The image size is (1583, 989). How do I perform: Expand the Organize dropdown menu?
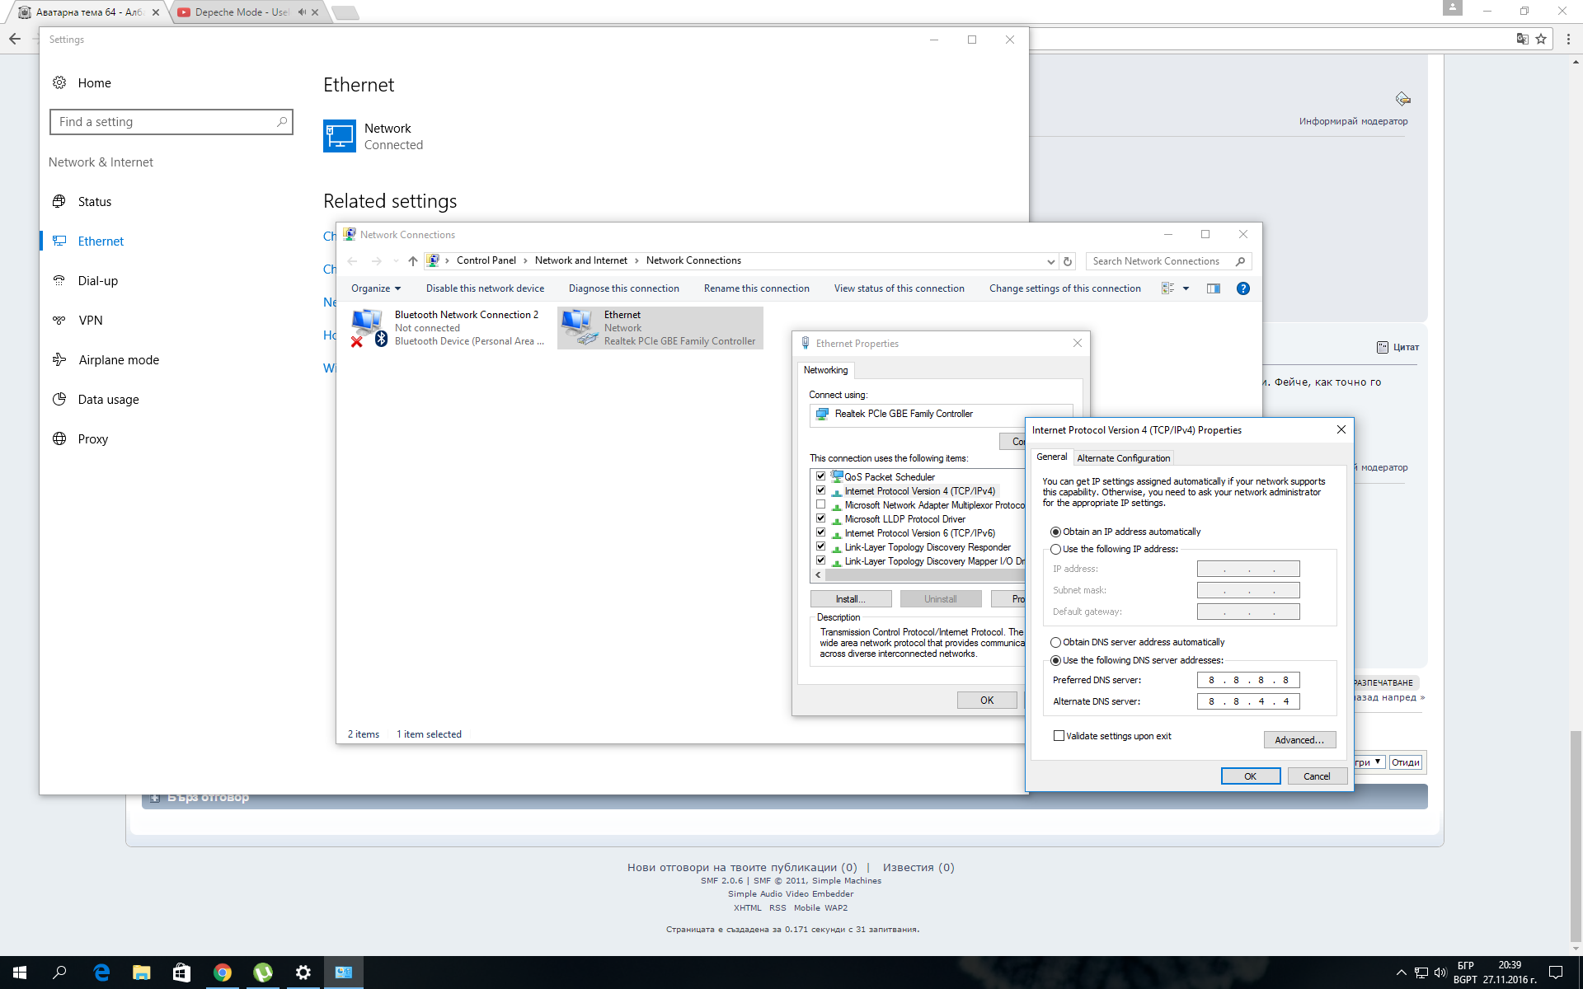[x=375, y=288]
